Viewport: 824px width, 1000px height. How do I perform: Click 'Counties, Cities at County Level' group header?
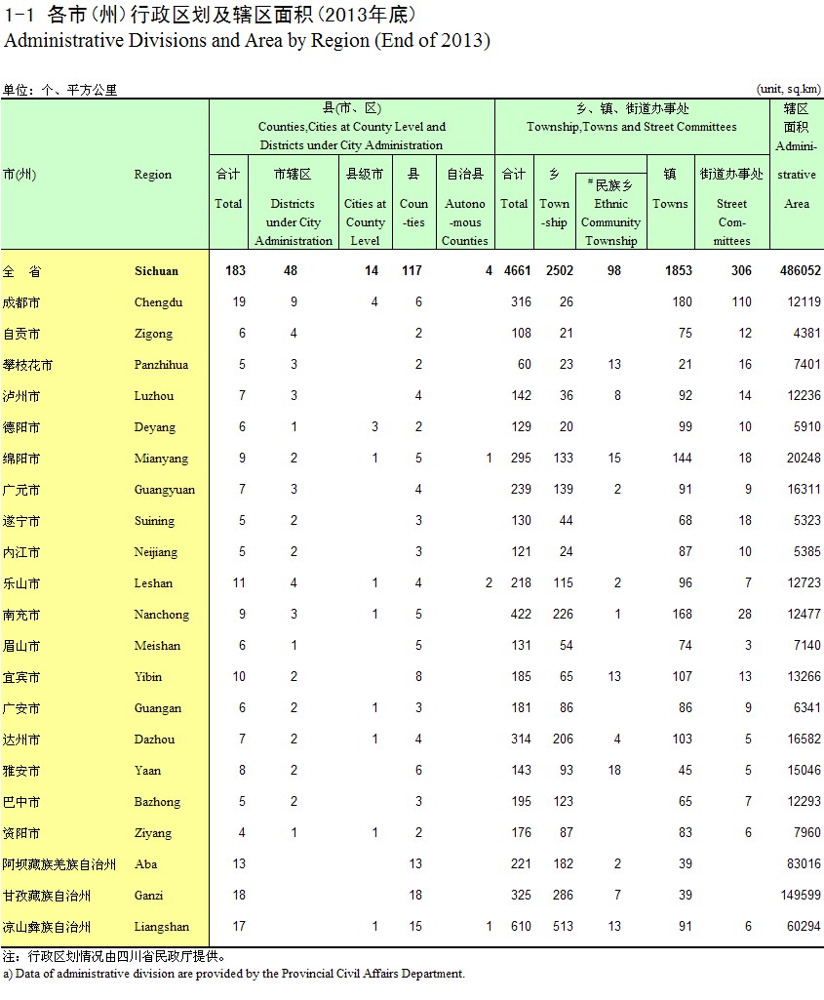pyautogui.click(x=351, y=136)
